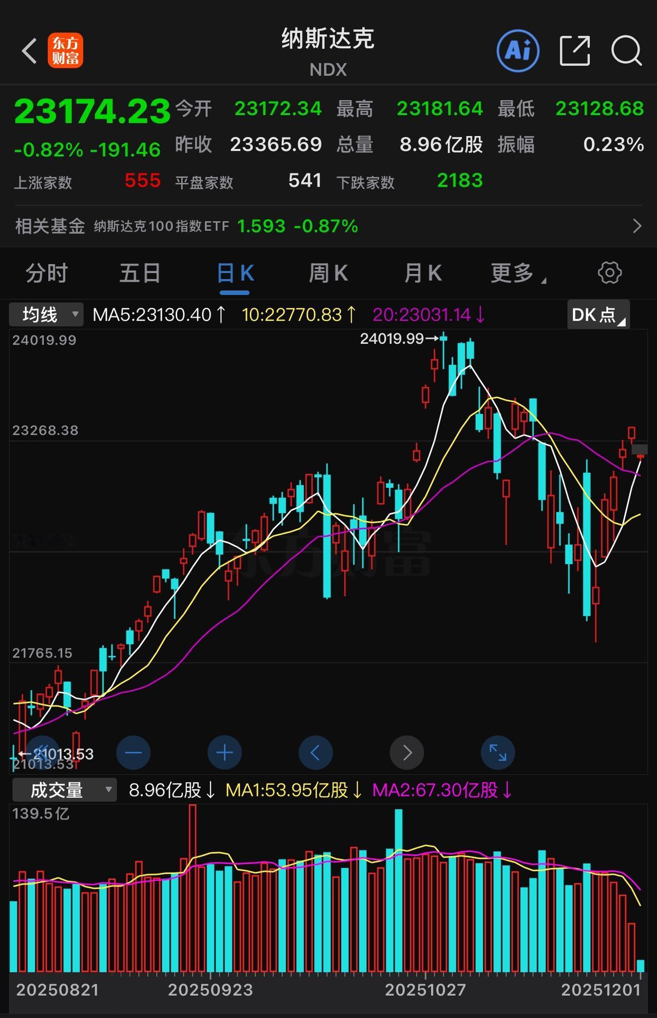Tap the 今开 value 23172.34
Viewport: 657px width, 1018px height.
pos(278,108)
